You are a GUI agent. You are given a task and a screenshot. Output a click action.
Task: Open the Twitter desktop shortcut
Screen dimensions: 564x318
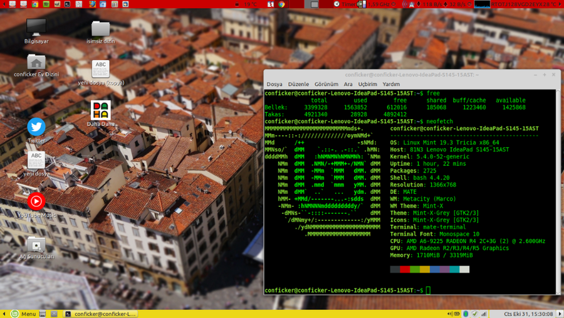(36, 130)
